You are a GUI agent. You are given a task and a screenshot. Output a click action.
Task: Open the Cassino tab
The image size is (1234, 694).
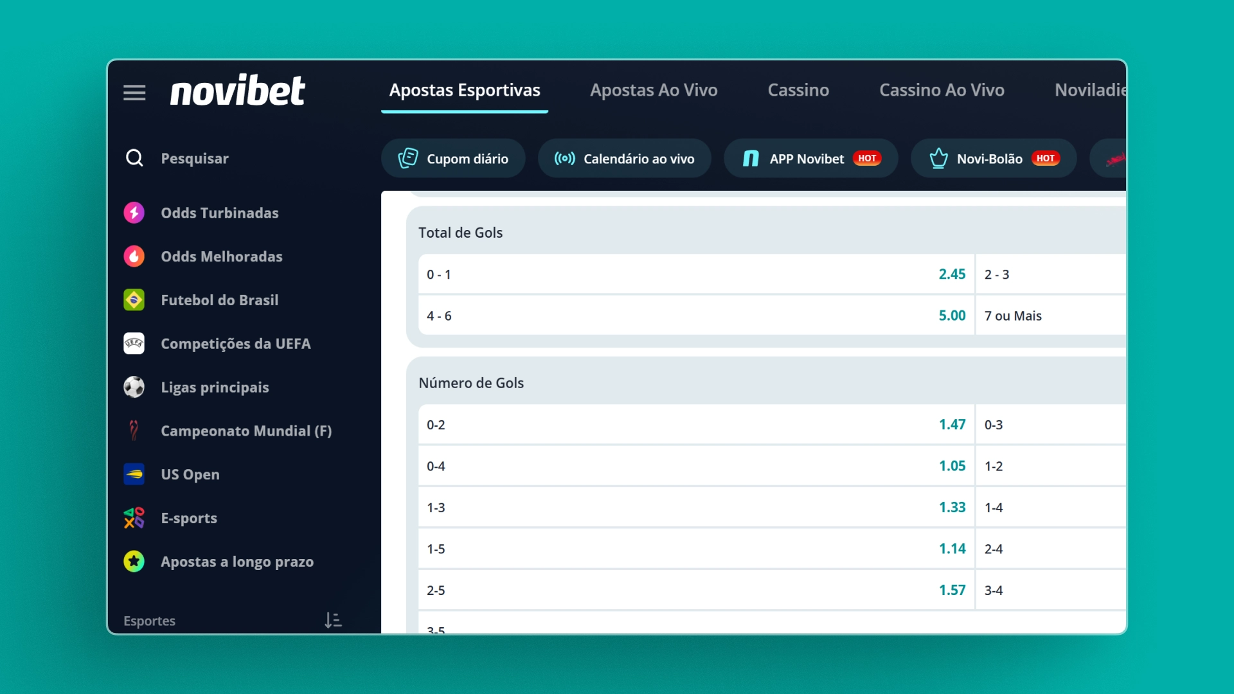[x=798, y=90]
